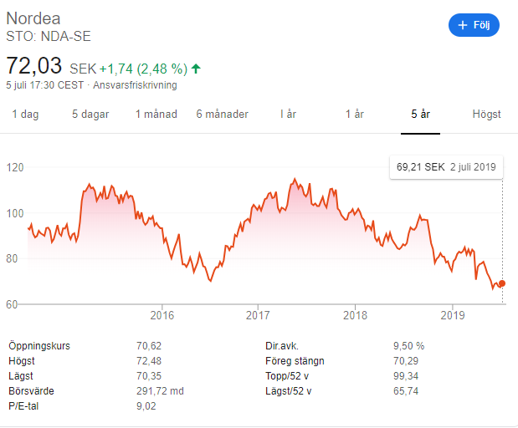The height and width of the screenshot is (428, 518).
Task: Click the 60 y-axis value
Action: [12, 304]
